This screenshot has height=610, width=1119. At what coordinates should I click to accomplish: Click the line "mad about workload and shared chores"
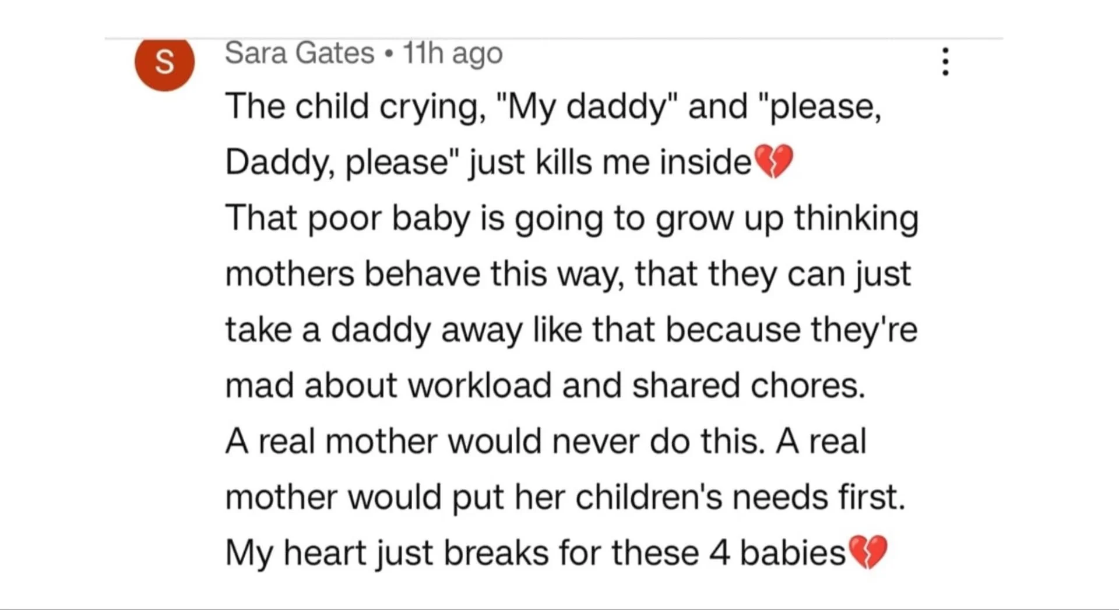click(x=546, y=385)
